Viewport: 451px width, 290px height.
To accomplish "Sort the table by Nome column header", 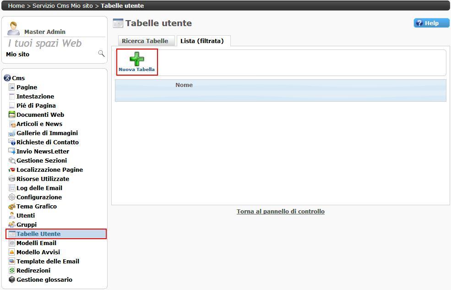I will [x=184, y=85].
